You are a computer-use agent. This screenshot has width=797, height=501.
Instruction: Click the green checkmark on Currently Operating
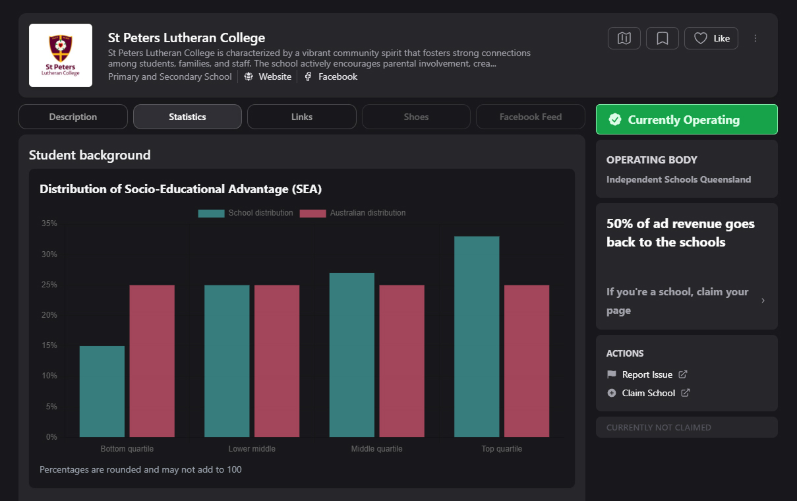tap(615, 119)
